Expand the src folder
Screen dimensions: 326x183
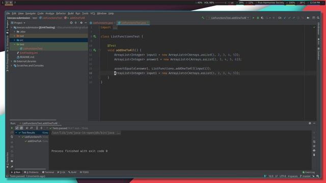[15, 40]
